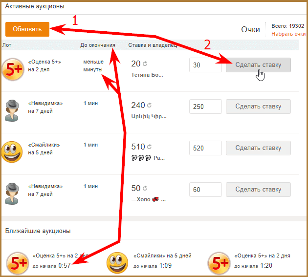Screen dimensions: 308x277
Task: Click owner name —Холо under bid 50
Action: click(149, 199)
